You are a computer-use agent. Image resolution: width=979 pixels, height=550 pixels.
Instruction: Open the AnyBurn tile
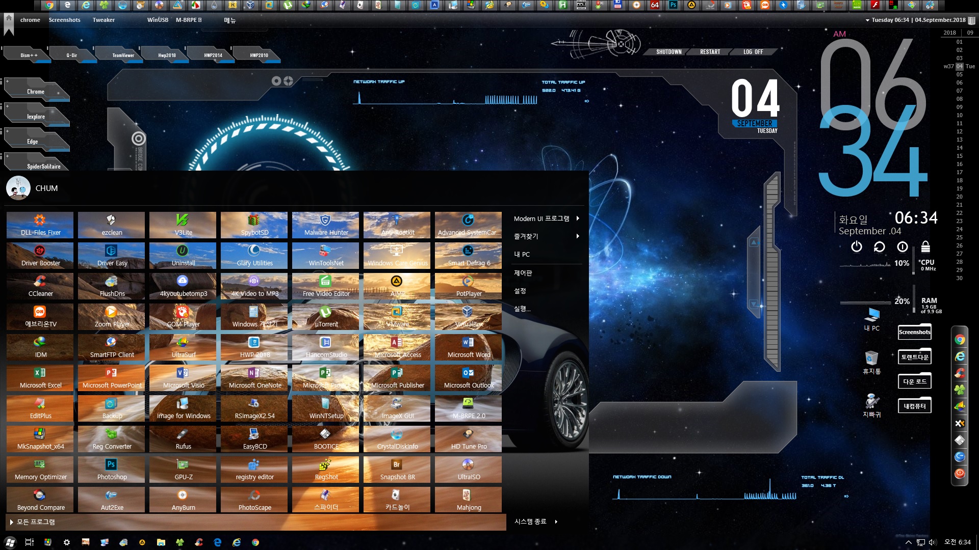coord(183,500)
